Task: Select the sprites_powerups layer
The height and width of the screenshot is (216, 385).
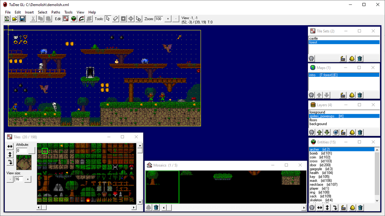Action: click(344, 116)
